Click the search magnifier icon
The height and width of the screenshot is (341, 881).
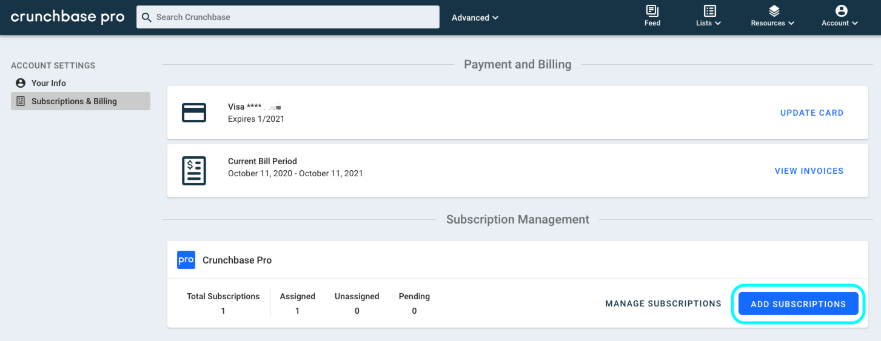tap(146, 17)
